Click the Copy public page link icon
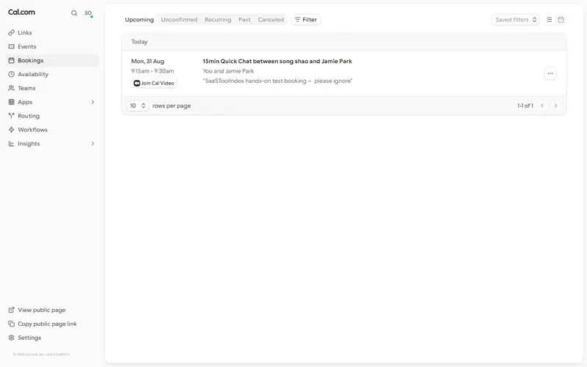Image resolution: width=587 pixels, height=367 pixels. 12,324
